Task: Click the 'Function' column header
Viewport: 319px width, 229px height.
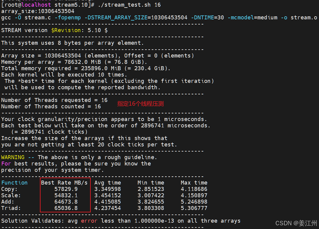Action: click(14, 182)
